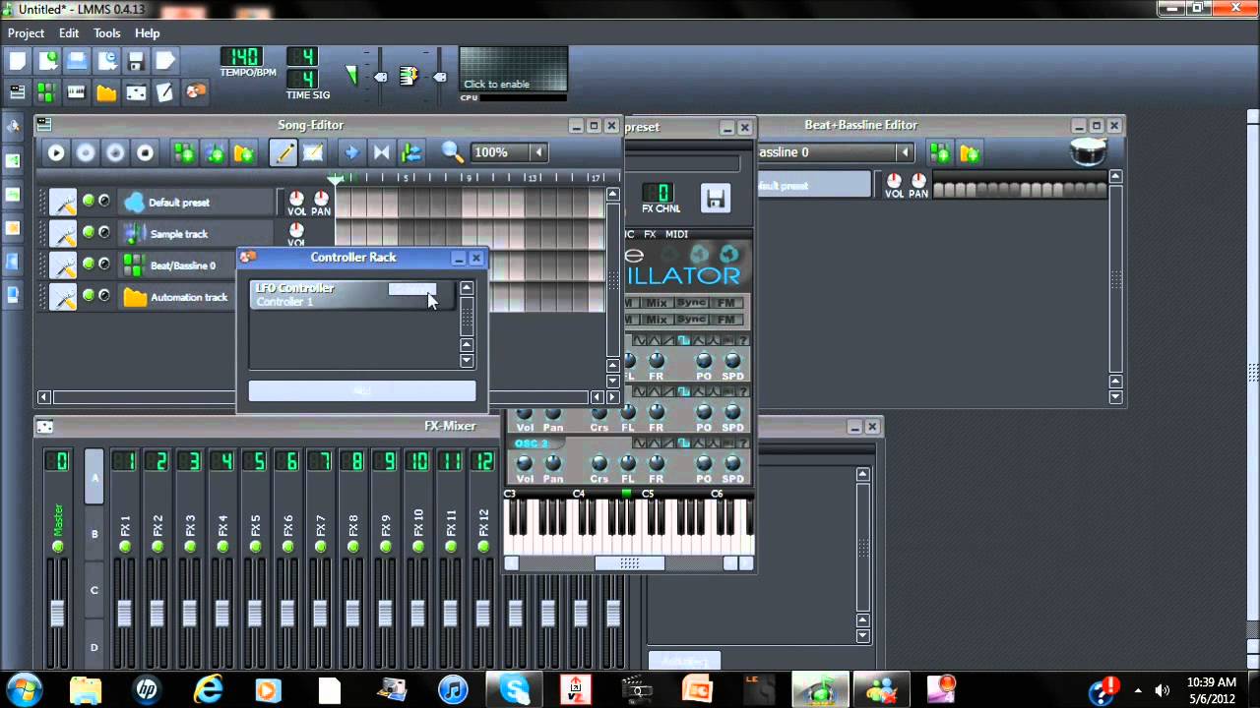Create a new project from toolbar

coord(18,61)
